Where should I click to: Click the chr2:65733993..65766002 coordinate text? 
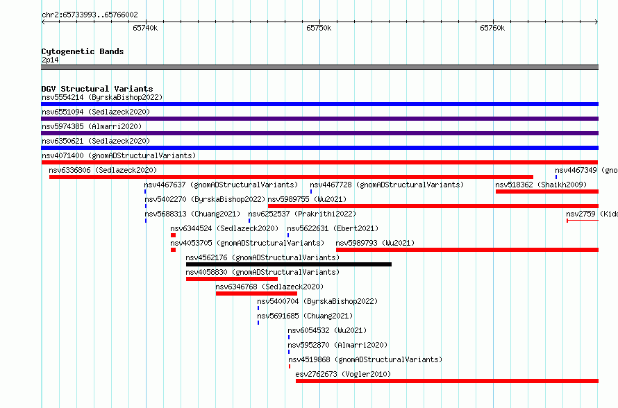90,15
